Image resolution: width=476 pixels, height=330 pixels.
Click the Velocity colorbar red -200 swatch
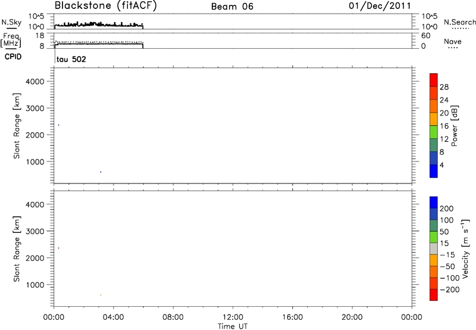click(434, 295)
